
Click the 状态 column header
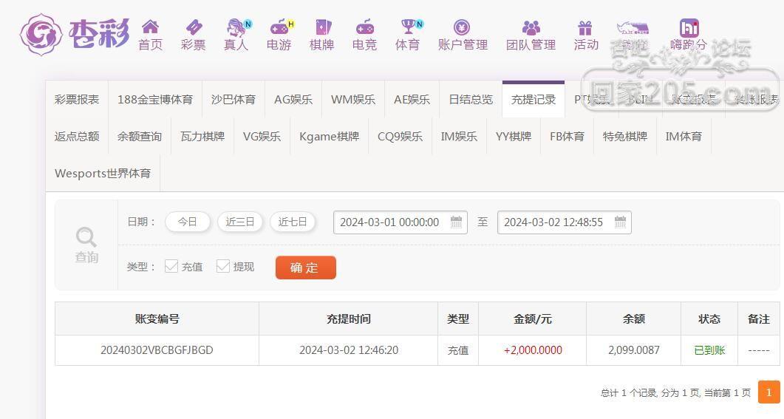709,319
